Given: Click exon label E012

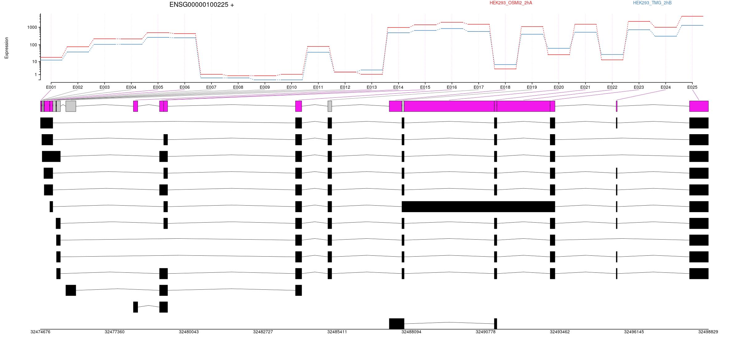Looking at the screenshot, I should [345, 87].
